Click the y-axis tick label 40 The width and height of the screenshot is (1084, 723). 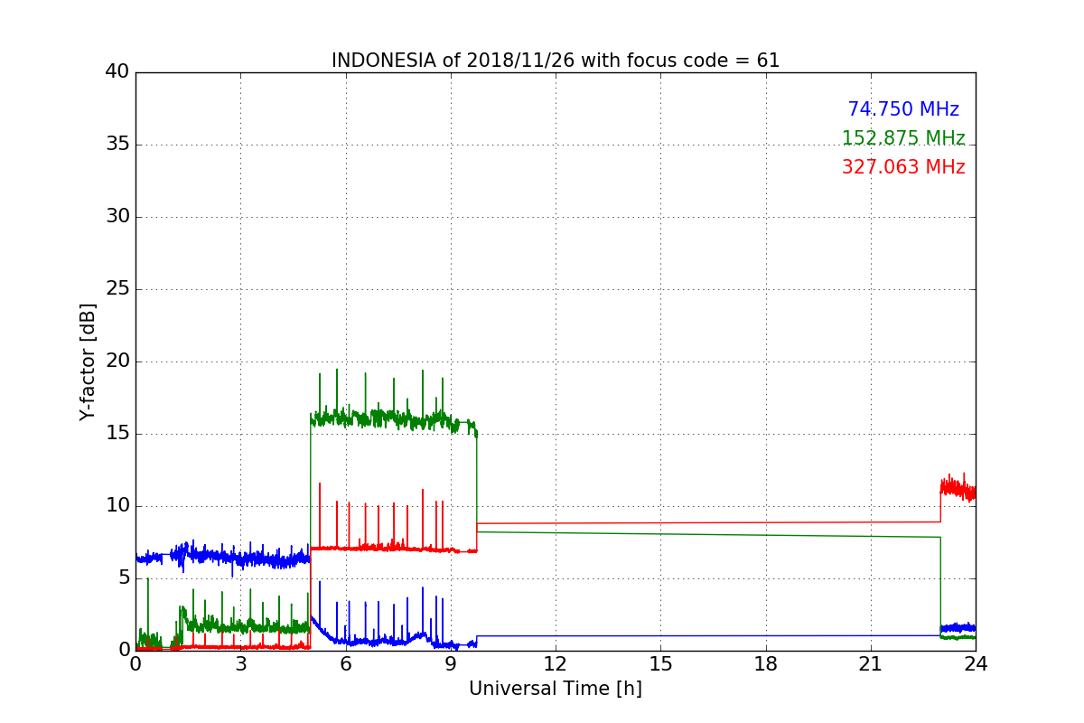pyautogui.click(x=117, y=72)
